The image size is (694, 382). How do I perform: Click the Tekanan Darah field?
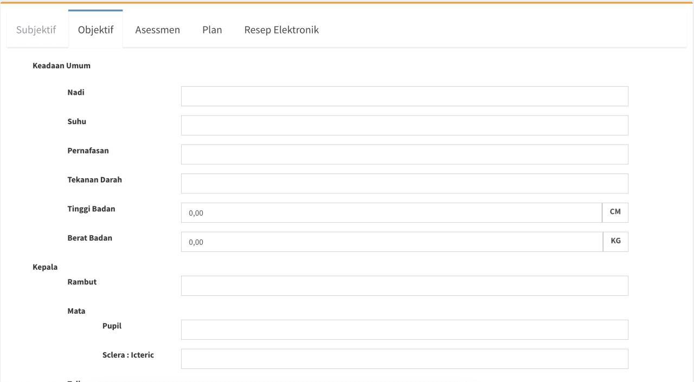(x=404, y=184)
